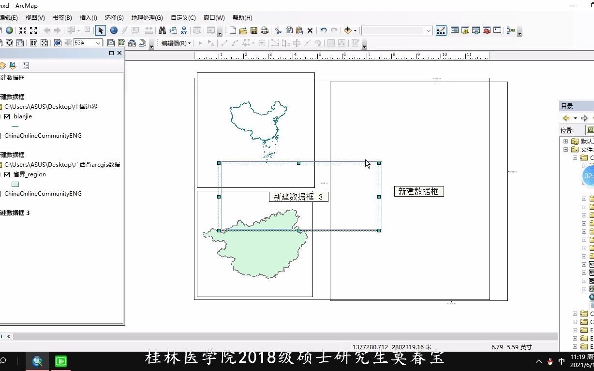This screenshot has width=594, height=371.
Task: Click the Go to XY tool
Action: tap(184, 30)
